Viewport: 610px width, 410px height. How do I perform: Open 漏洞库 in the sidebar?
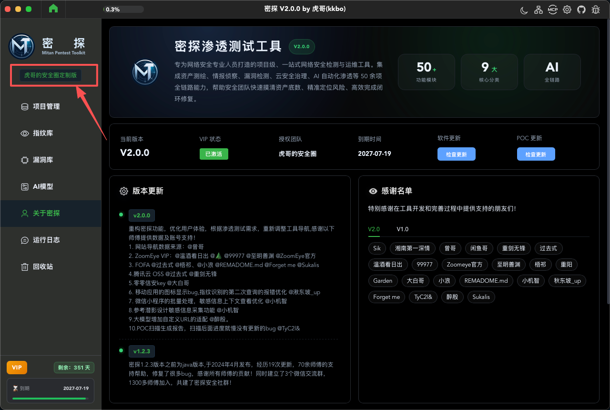coord(51,160)
